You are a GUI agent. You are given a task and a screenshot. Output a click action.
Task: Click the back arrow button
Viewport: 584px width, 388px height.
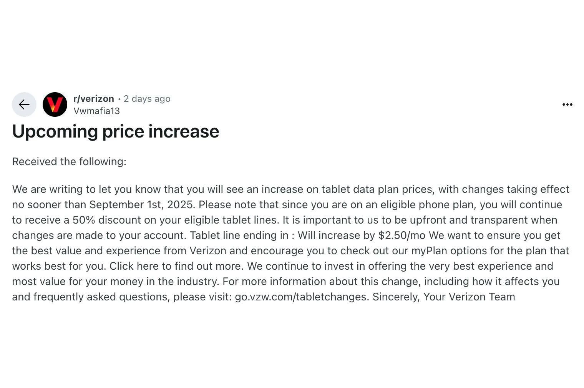point(24,104)
